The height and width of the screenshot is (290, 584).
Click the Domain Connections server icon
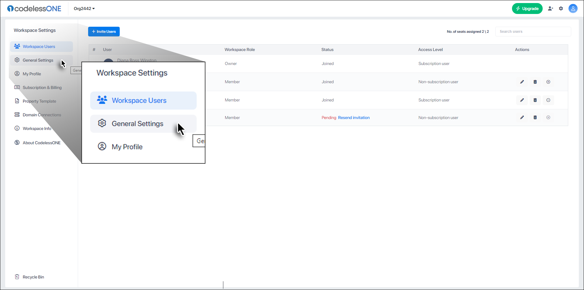17,114
